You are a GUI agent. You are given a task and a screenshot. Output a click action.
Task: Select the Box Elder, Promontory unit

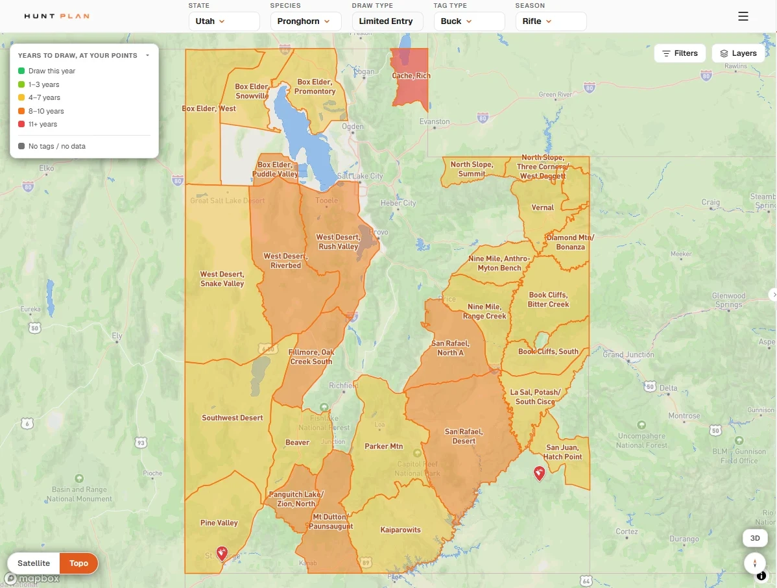[x=315, y=87]
